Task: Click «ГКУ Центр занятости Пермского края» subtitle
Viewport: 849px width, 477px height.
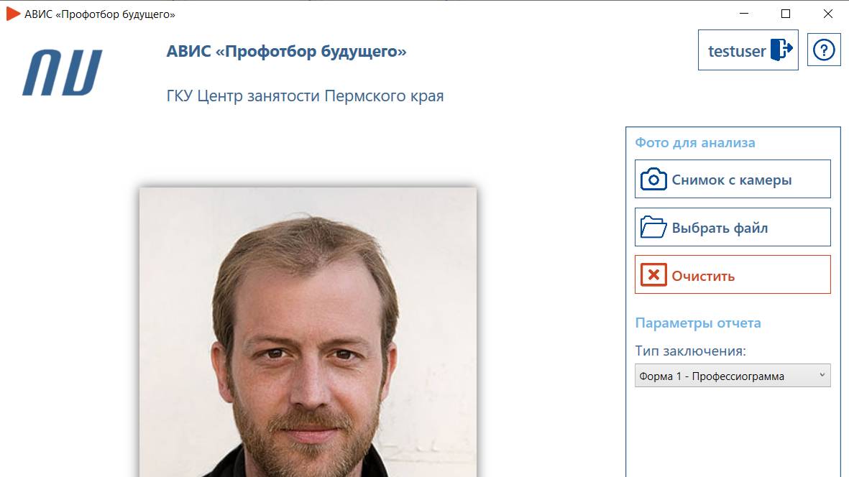Action: coord(305,96)
